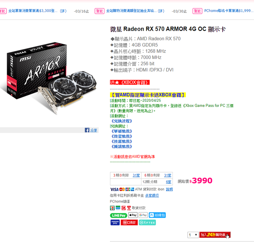Viewport: 254px width, 242px height.
Task: Click the Facebook share icon
Action: (87, 130)
